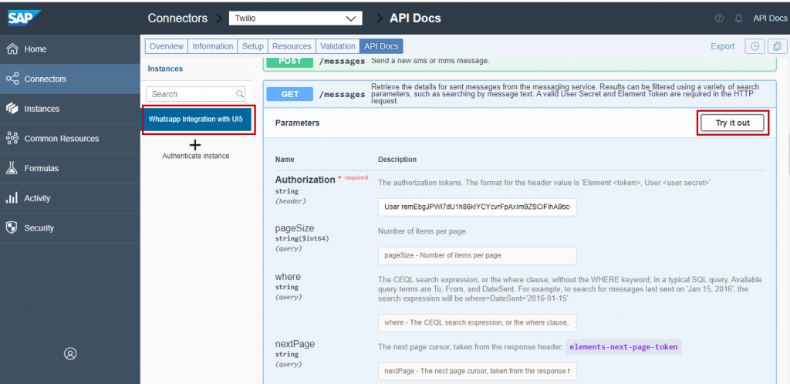Click the where clause input field

pyautogui.click(x=477, y=322)
